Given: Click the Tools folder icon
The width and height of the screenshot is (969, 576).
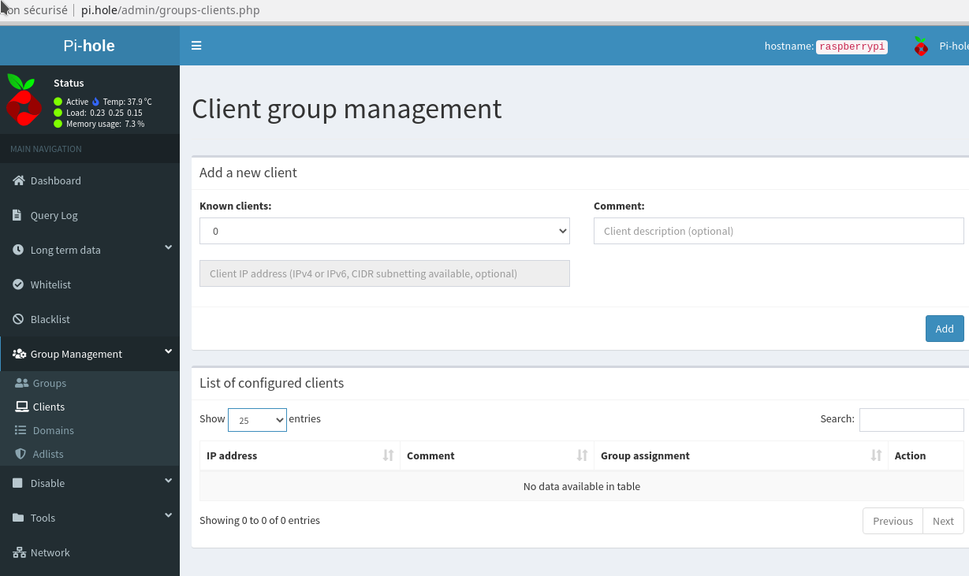Looking at the screenshot, I should (19, 518).
